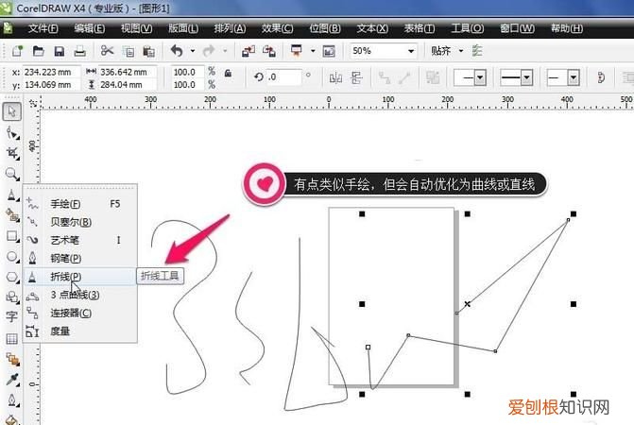Click the Print icon in toolbar
Screen dimensions: 634x425
coord(81,51)
